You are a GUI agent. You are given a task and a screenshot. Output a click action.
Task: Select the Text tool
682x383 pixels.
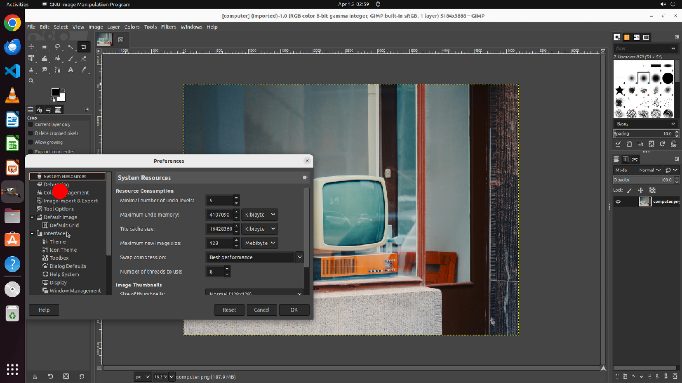[71, 70]
